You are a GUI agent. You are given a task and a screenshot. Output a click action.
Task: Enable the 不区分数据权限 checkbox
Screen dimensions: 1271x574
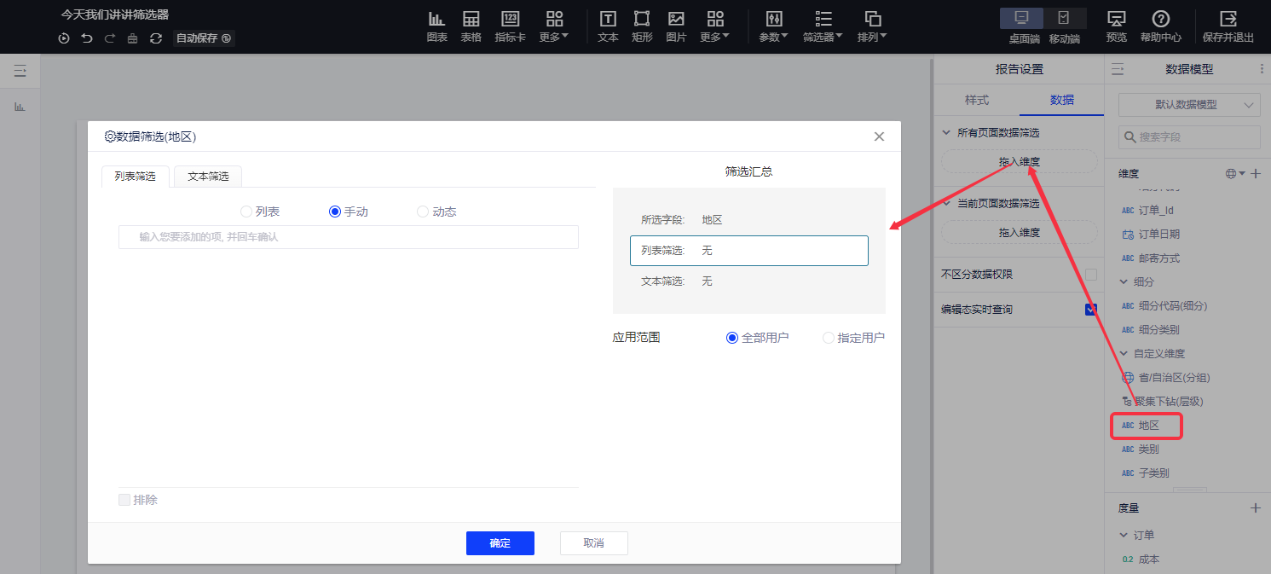click(1090, 275)
